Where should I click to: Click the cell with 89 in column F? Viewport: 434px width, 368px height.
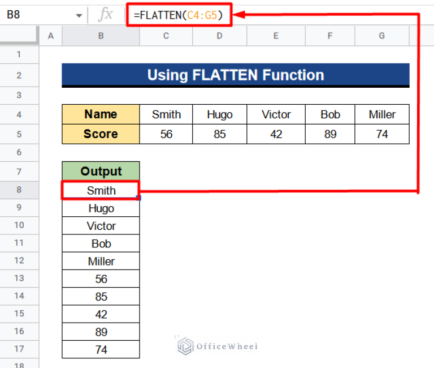click(x=330, y=134)
